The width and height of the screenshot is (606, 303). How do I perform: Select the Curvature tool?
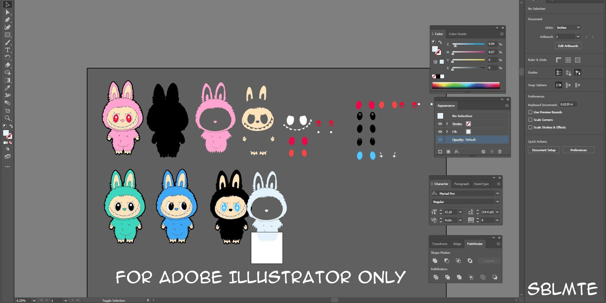point(7,27)
